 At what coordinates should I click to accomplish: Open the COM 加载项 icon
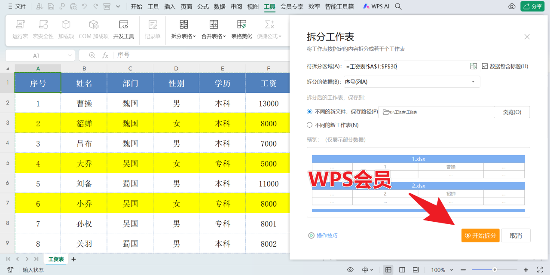pyautogui.click(x=94, y=24)
